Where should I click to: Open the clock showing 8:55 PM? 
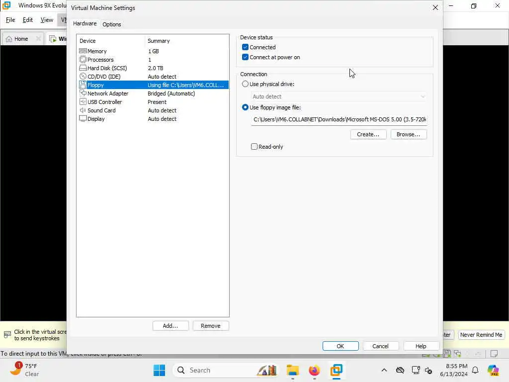click(454, 370)
